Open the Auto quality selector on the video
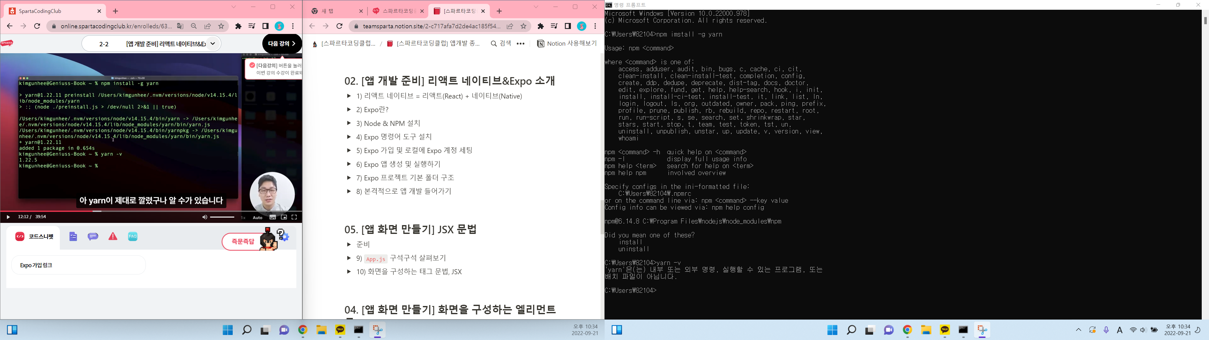 (x=258, y=218)
